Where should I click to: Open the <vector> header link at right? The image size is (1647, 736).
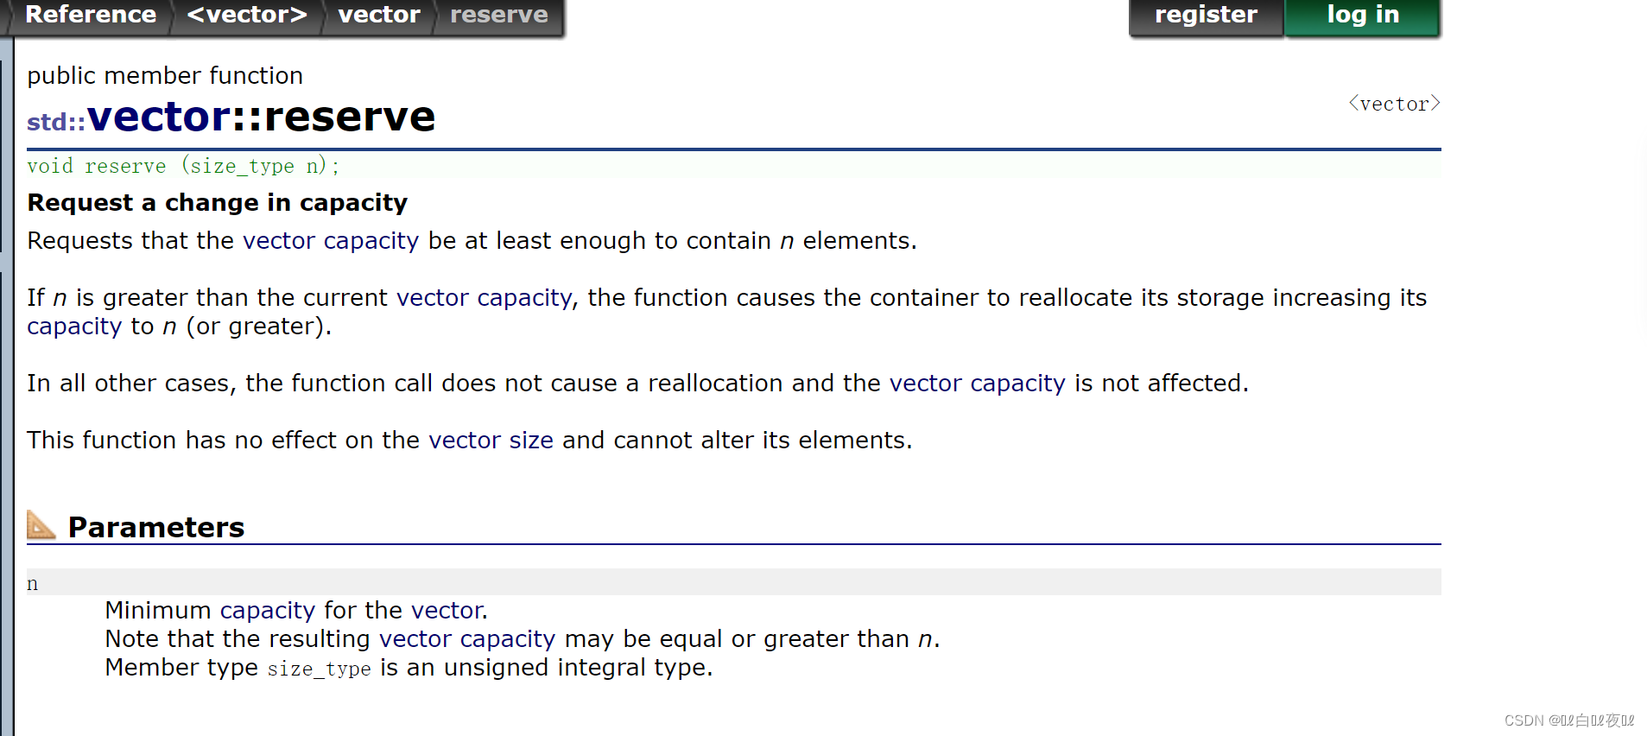pos(1394,104)
